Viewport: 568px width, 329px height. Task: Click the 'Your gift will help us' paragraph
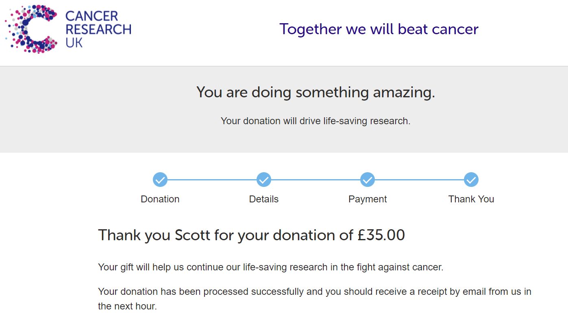[271, 268]
